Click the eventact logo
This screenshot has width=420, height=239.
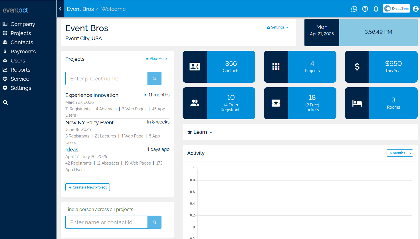(x=15, y=10)
